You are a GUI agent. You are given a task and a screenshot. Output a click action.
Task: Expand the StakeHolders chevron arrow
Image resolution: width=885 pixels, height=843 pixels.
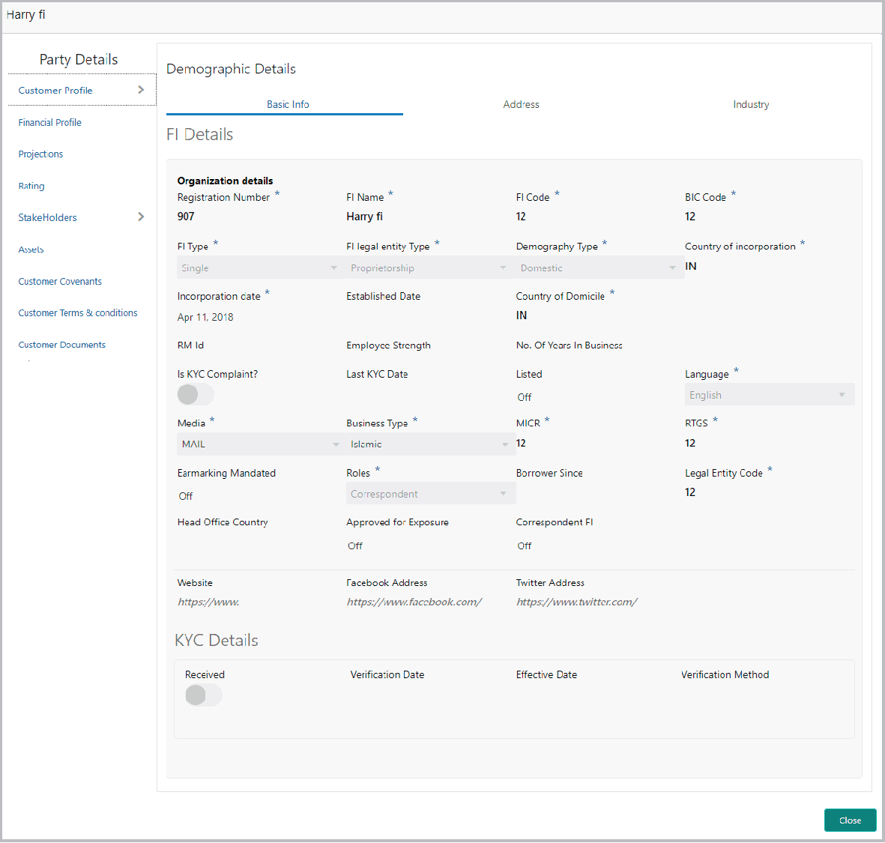pyautogui.click(x=141, y=217)
